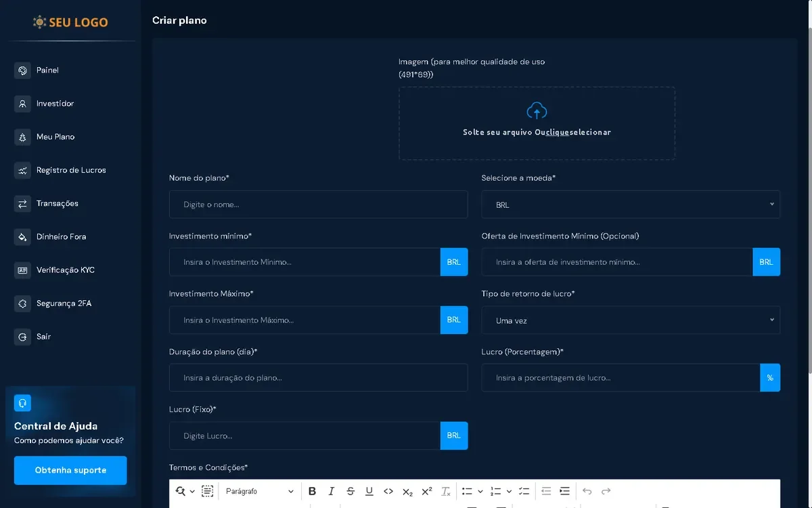Open Registro de Lucros in sidebar
This screenshot has height=508, width=812.
tap(70, 170)
